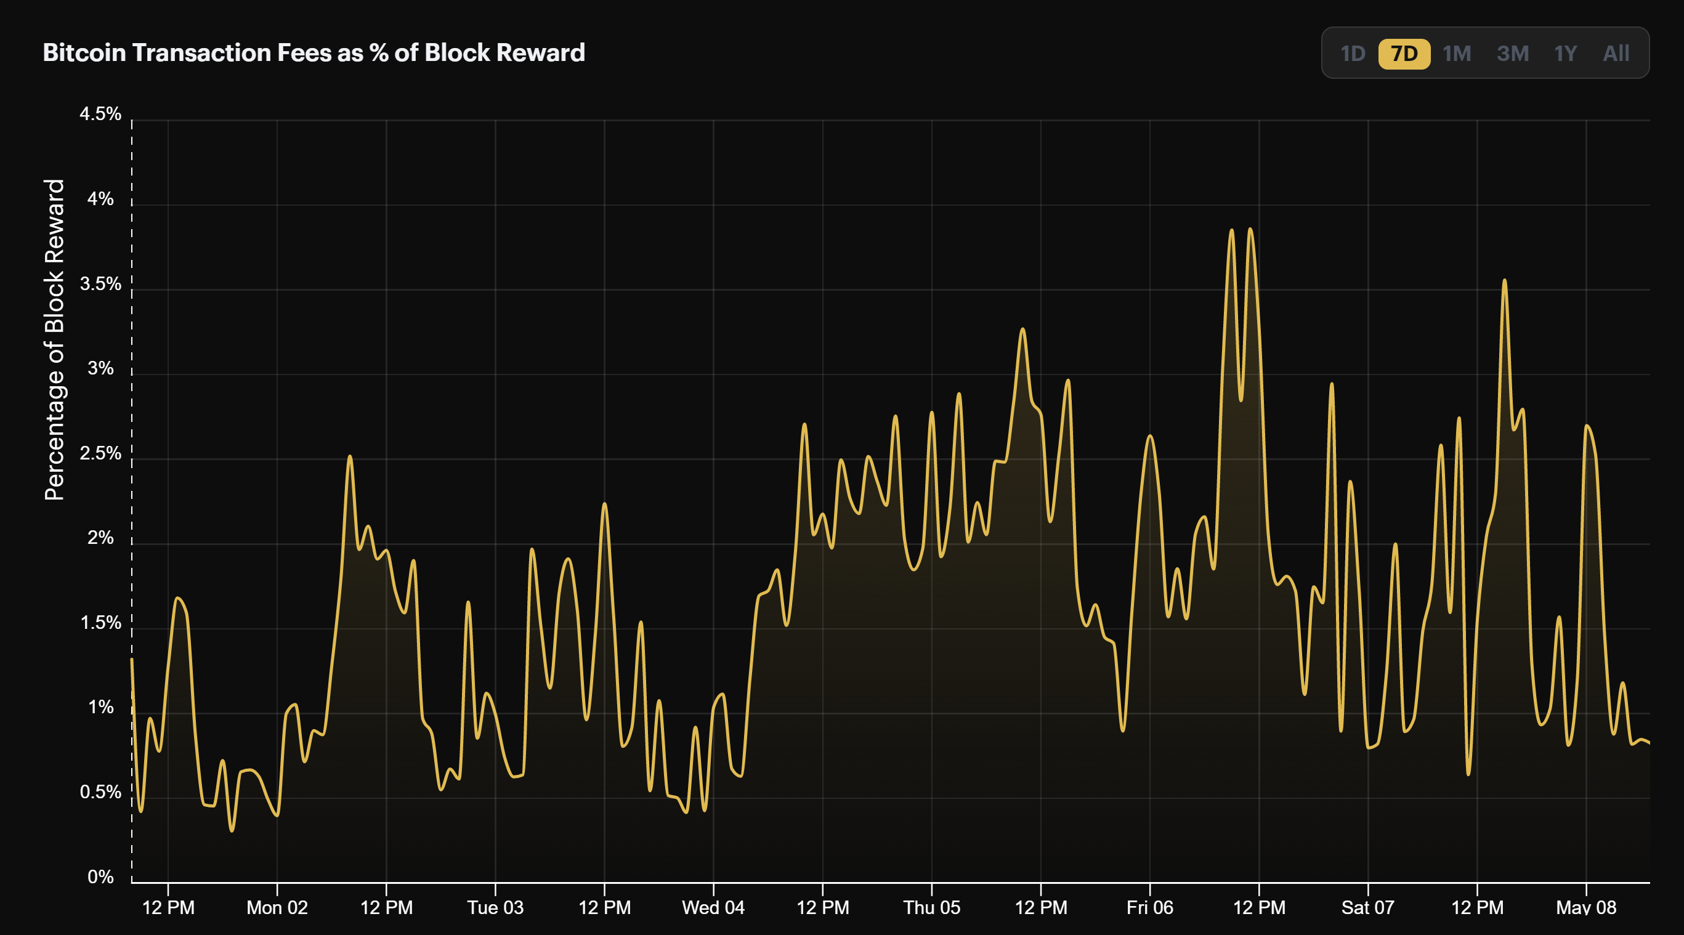Click the Mon 02 axis label
The image size is (1684, 935).
(277, 907)
